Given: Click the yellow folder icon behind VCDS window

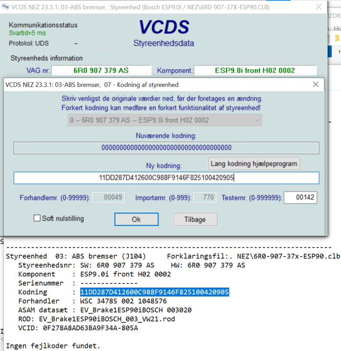Looking at the screenshot, I should (337, 38).
